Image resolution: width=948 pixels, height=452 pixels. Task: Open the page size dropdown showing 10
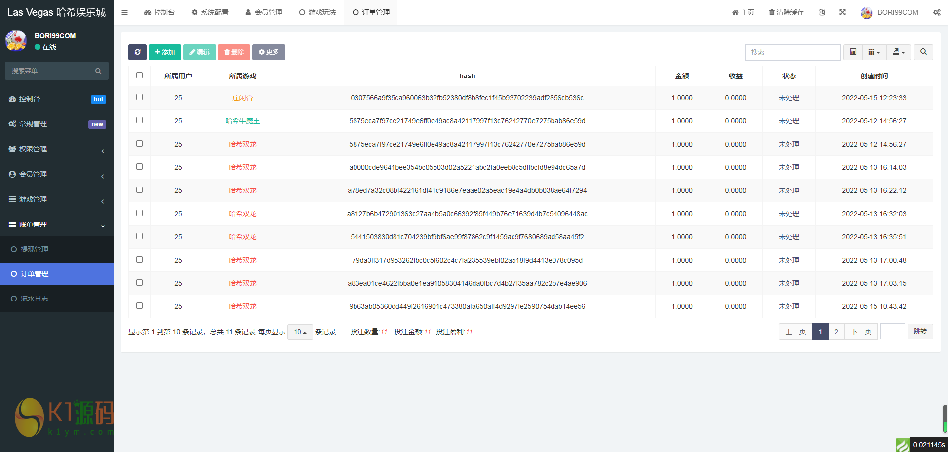(300, 332)
